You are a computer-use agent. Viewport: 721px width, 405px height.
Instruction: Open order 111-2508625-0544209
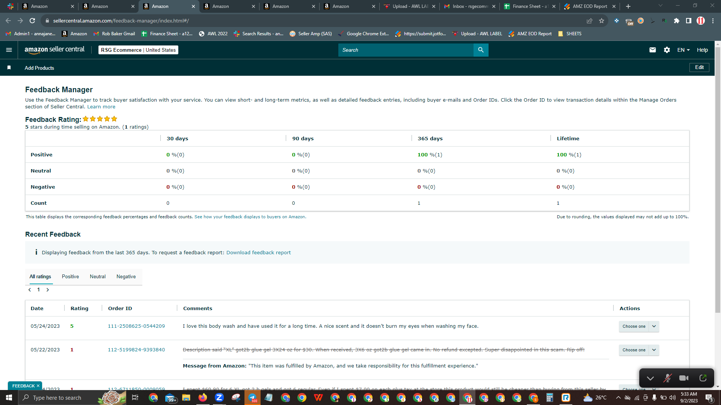coord(136,326)
